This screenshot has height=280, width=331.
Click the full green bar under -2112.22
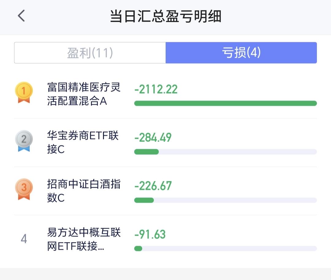[x=225, y=103]
